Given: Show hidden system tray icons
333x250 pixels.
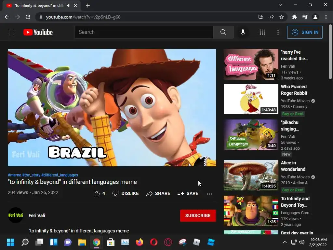Looking at the screenshot, I should (x=285, y=242).
